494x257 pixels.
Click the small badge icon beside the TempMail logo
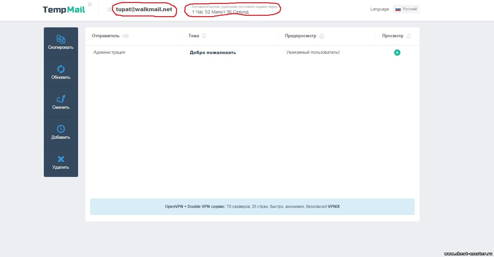coord(90,5)
